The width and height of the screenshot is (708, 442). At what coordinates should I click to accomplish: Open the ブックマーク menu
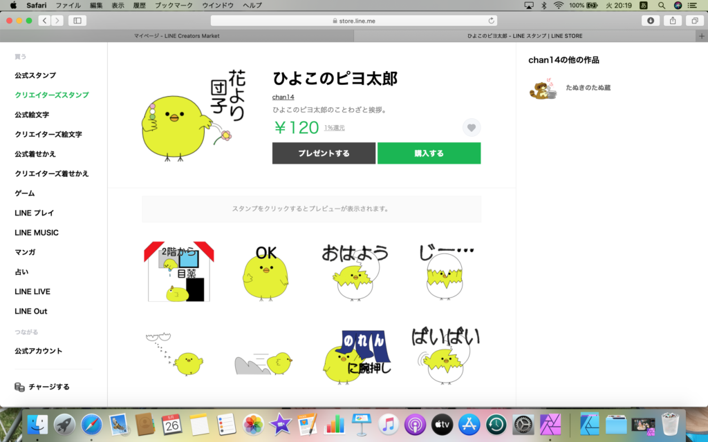[x=174, y=6]
